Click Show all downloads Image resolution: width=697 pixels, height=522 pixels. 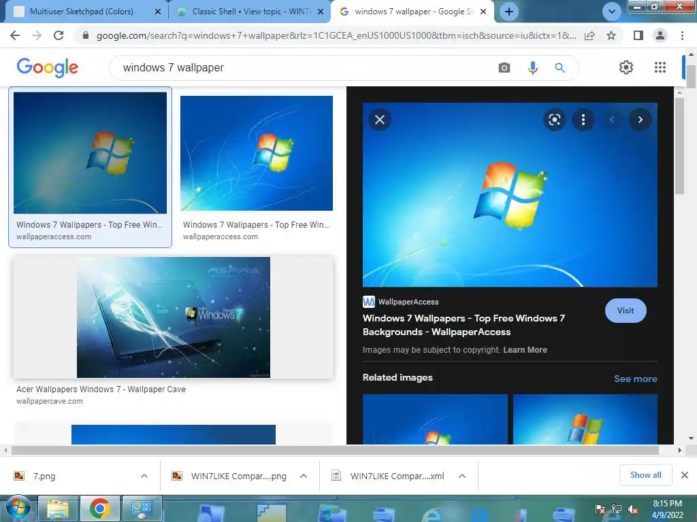645,475
